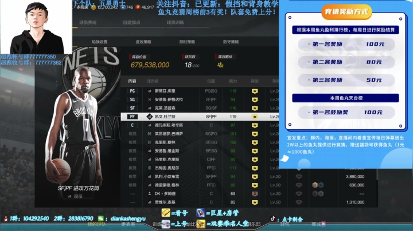Open the 球员训练 tab
The width and height of the screenshot is (413, 231).
tap(175, 22)
